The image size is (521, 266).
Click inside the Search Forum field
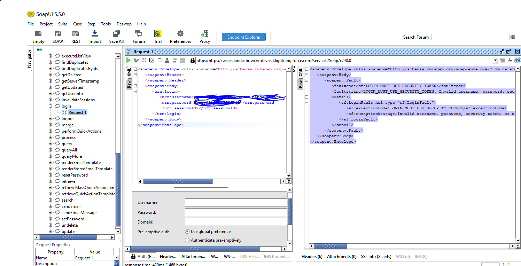pos(470,37)
